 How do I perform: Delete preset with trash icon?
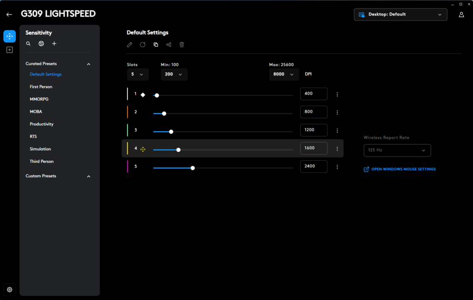coord(182,45)
